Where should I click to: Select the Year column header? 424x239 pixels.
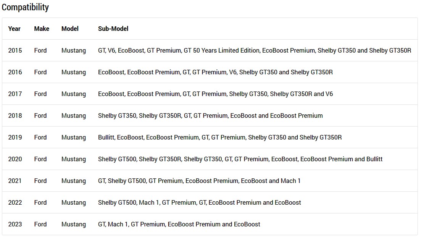(x=15, y=29)
